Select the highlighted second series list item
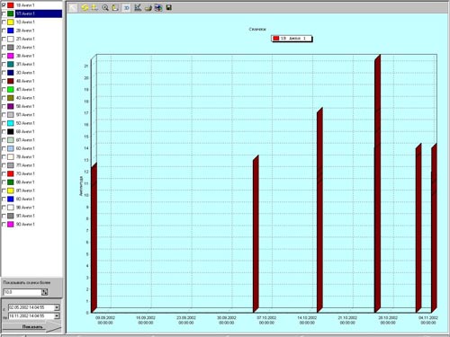The width and height of the screenshot is (450, 337). click(x=39, y=13)
